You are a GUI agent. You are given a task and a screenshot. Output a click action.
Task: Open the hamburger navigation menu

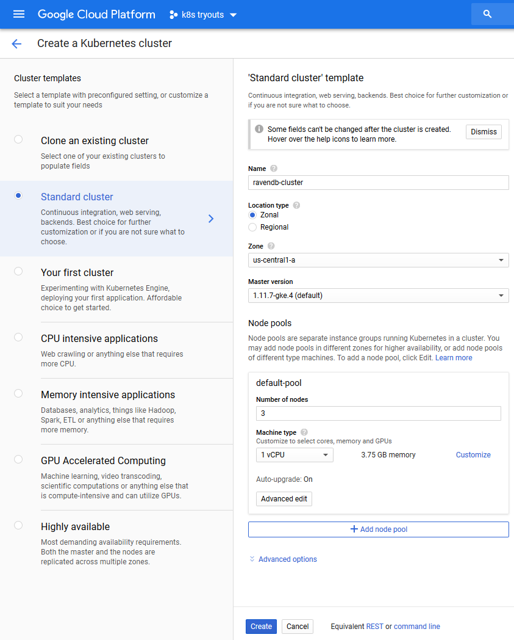tap(19, 14)
